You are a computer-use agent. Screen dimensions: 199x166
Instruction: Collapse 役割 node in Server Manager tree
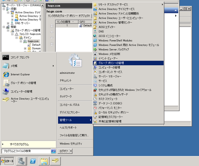[4, 9]
